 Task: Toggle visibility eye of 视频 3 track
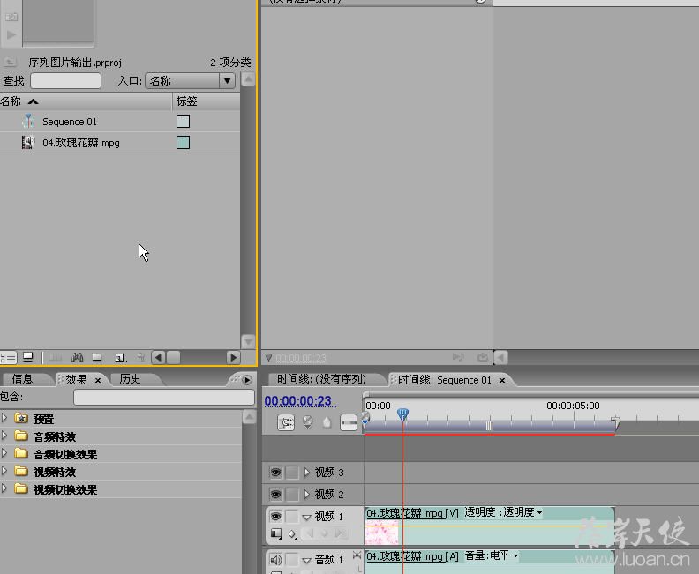click(x=275, y=472)
